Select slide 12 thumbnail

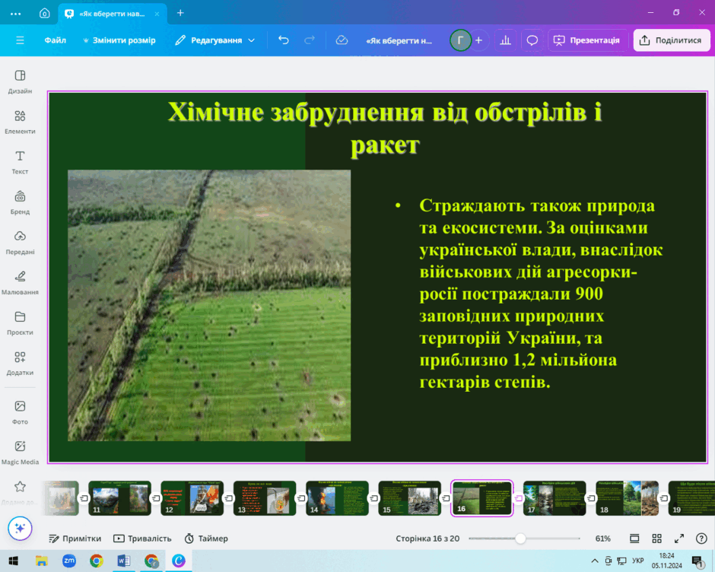click(192, 498)
